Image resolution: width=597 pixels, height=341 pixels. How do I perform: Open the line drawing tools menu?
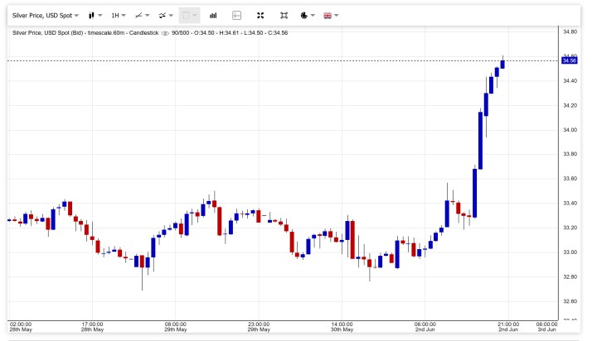(x=143, y=15)
